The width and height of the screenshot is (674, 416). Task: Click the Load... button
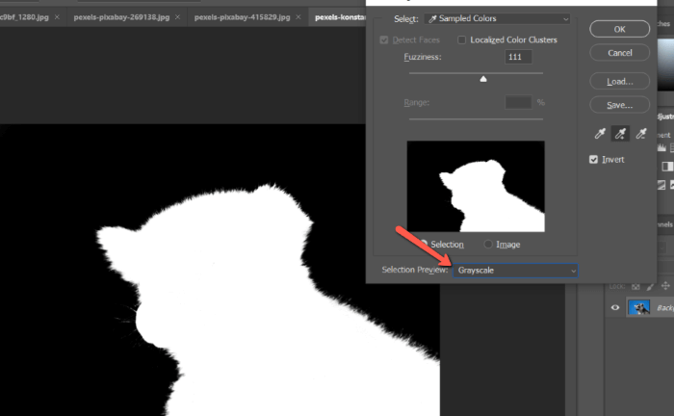(x=619, y=81)
